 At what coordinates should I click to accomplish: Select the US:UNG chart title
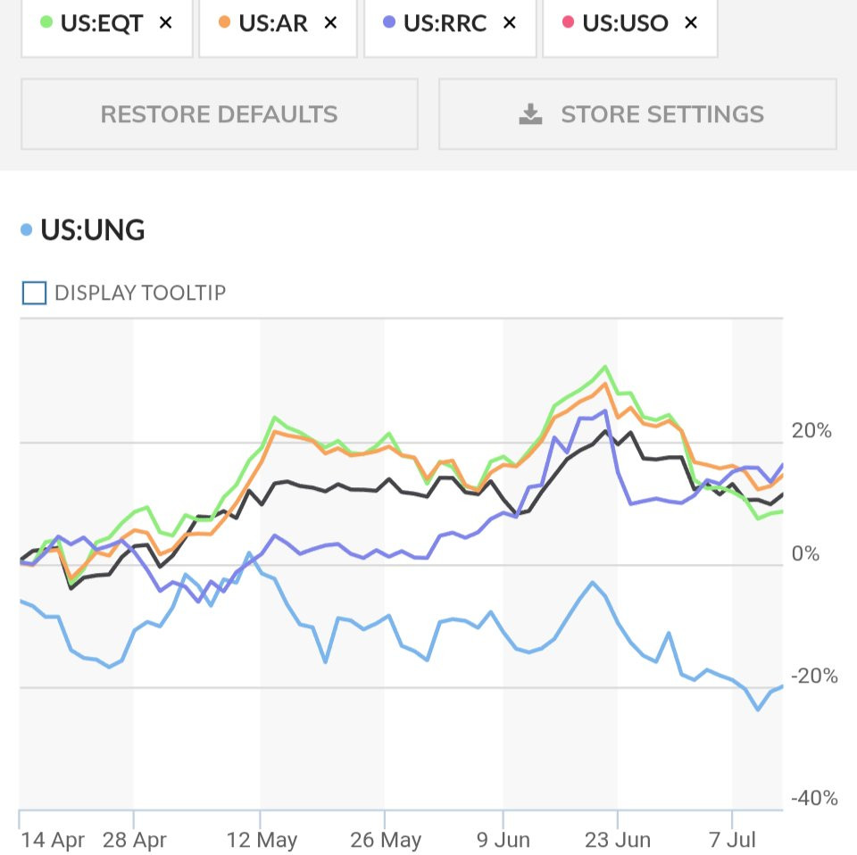[93, 230]
